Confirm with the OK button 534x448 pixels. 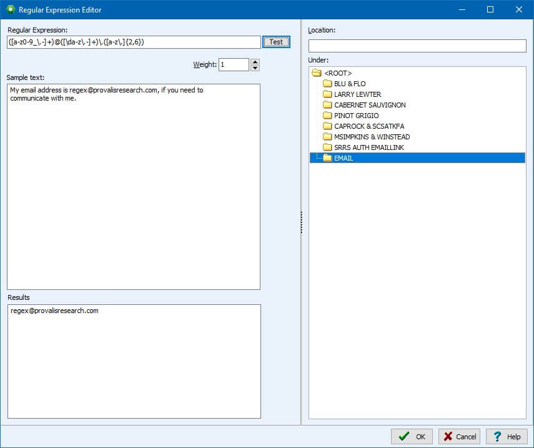[412, 437]
